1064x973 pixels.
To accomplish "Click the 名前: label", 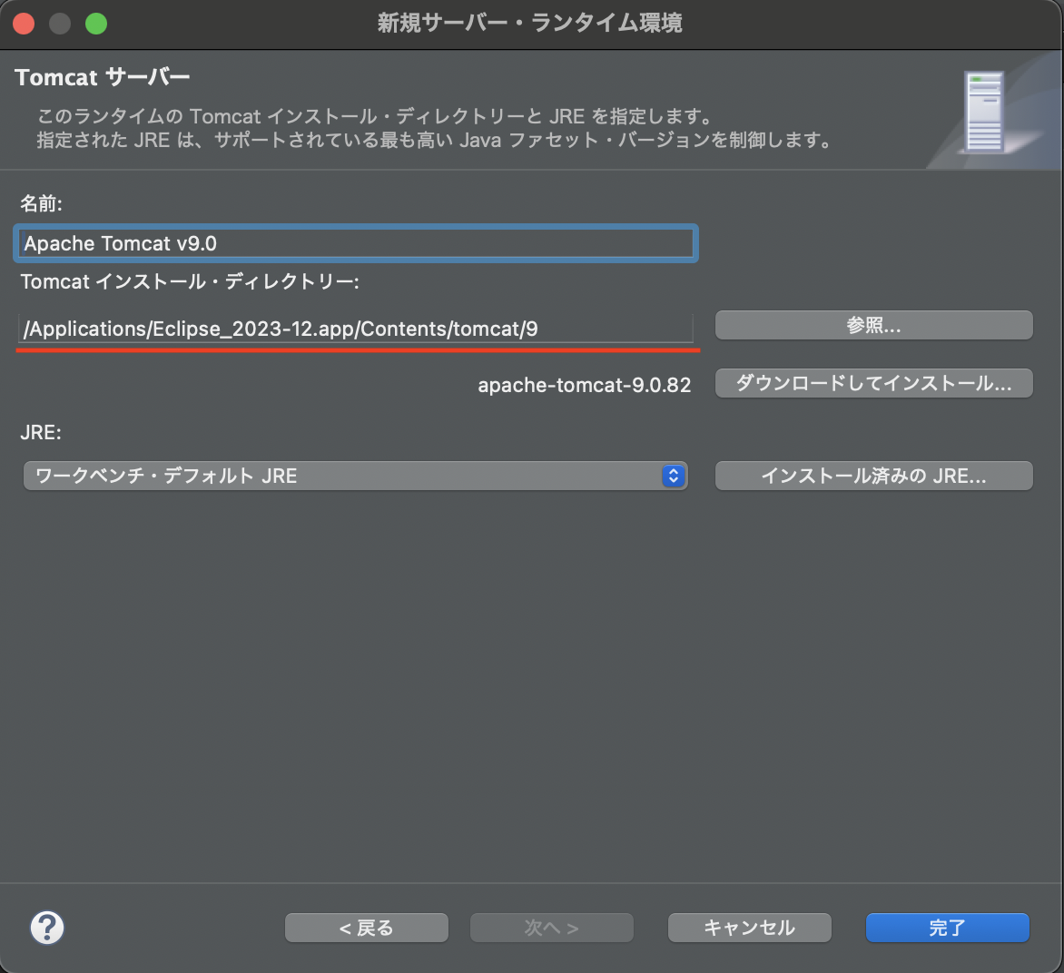I will [42, 203].
